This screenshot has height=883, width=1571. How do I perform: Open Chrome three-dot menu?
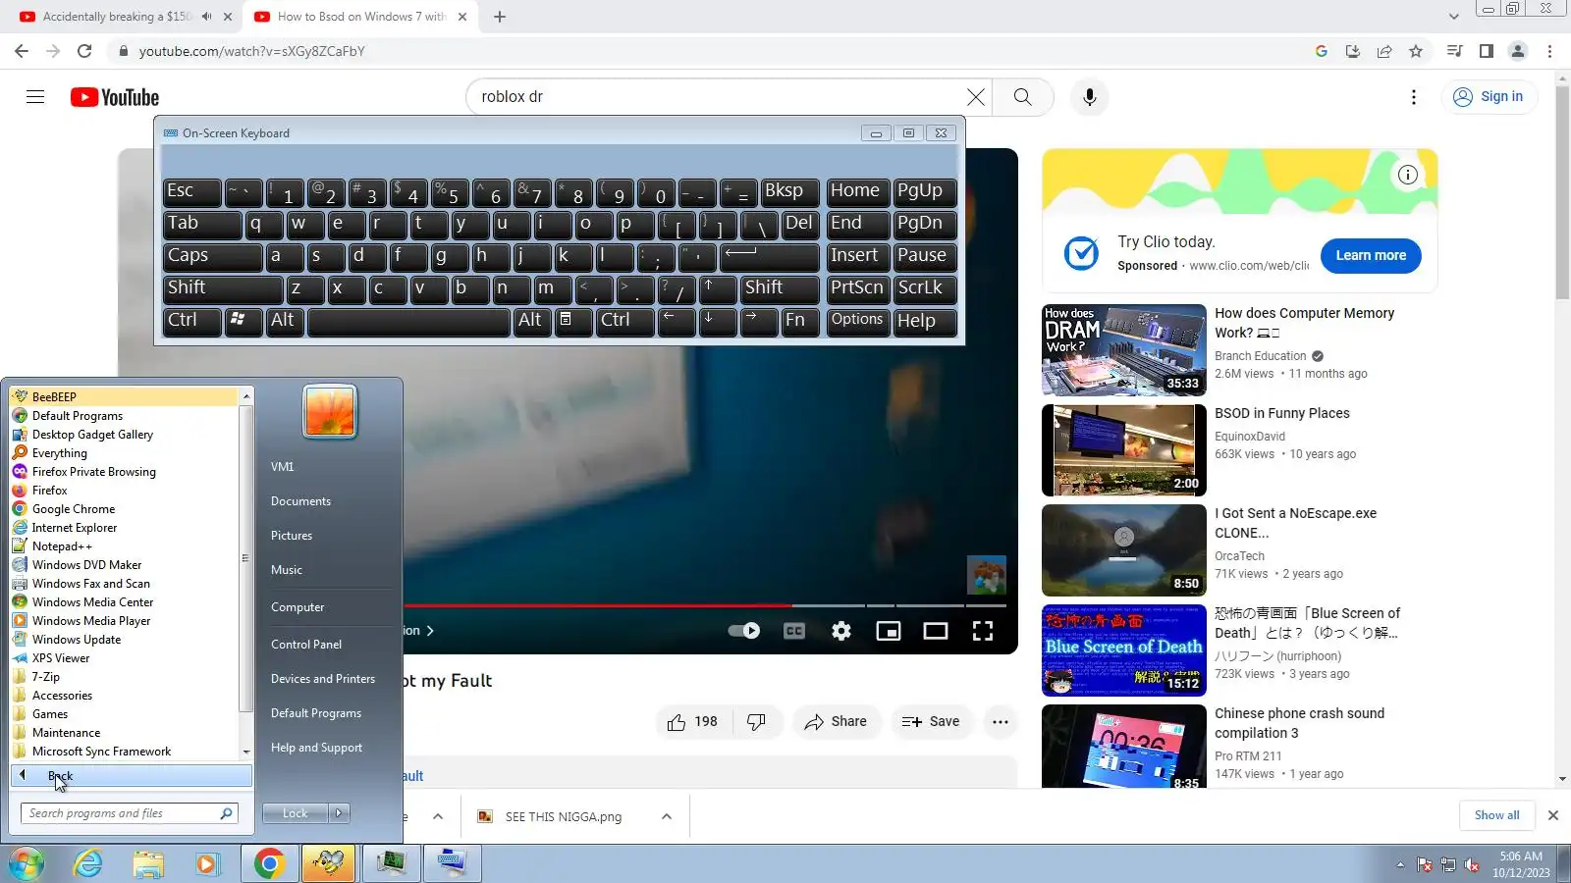[1549, 51]
